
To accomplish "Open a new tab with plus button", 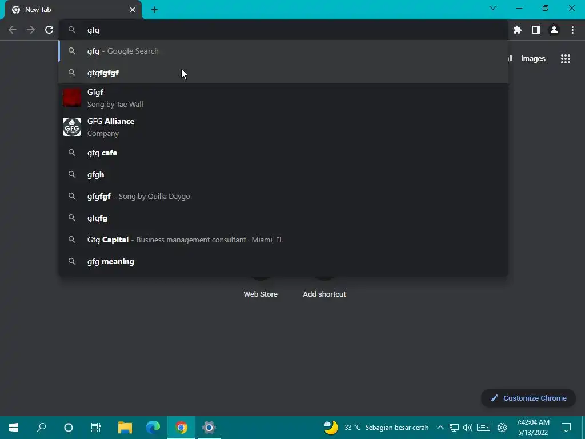I will (x=154, y=10).
